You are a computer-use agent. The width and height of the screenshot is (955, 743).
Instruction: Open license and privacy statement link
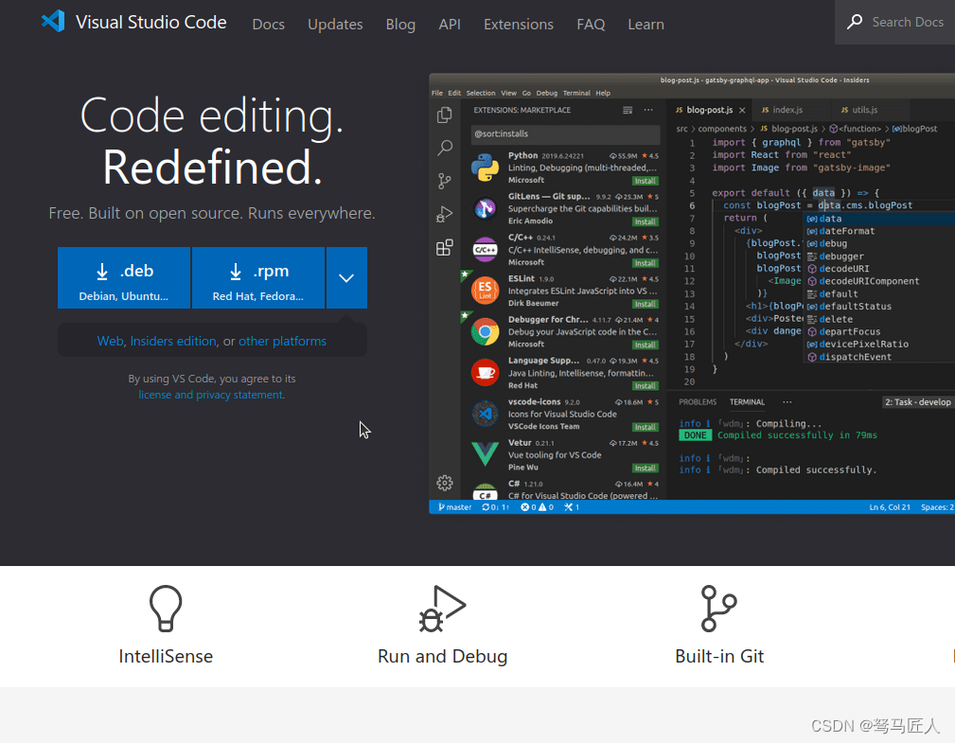click(x=211, y=395)
